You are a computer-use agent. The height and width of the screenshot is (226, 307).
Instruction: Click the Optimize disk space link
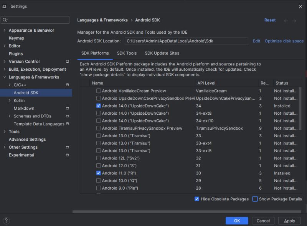click(285, 41)
